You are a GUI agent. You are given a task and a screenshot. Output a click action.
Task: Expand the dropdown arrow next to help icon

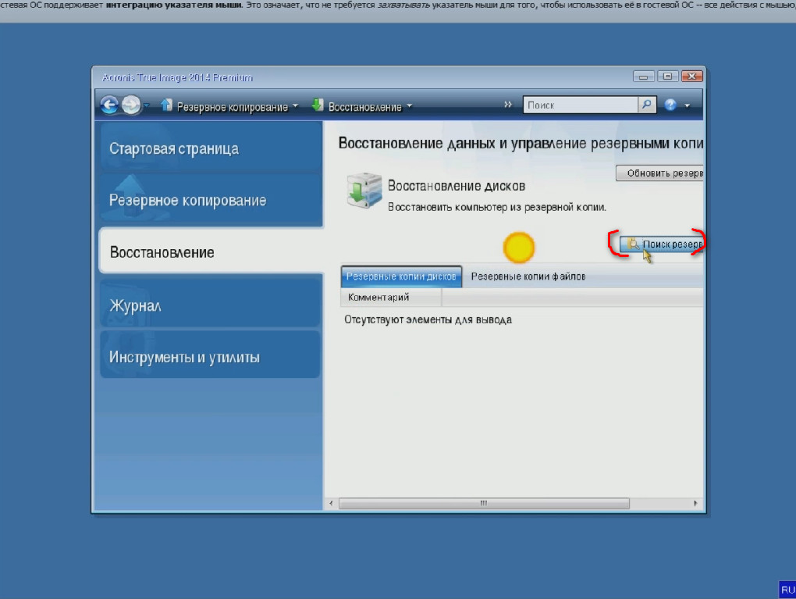(x=688, y=106)
